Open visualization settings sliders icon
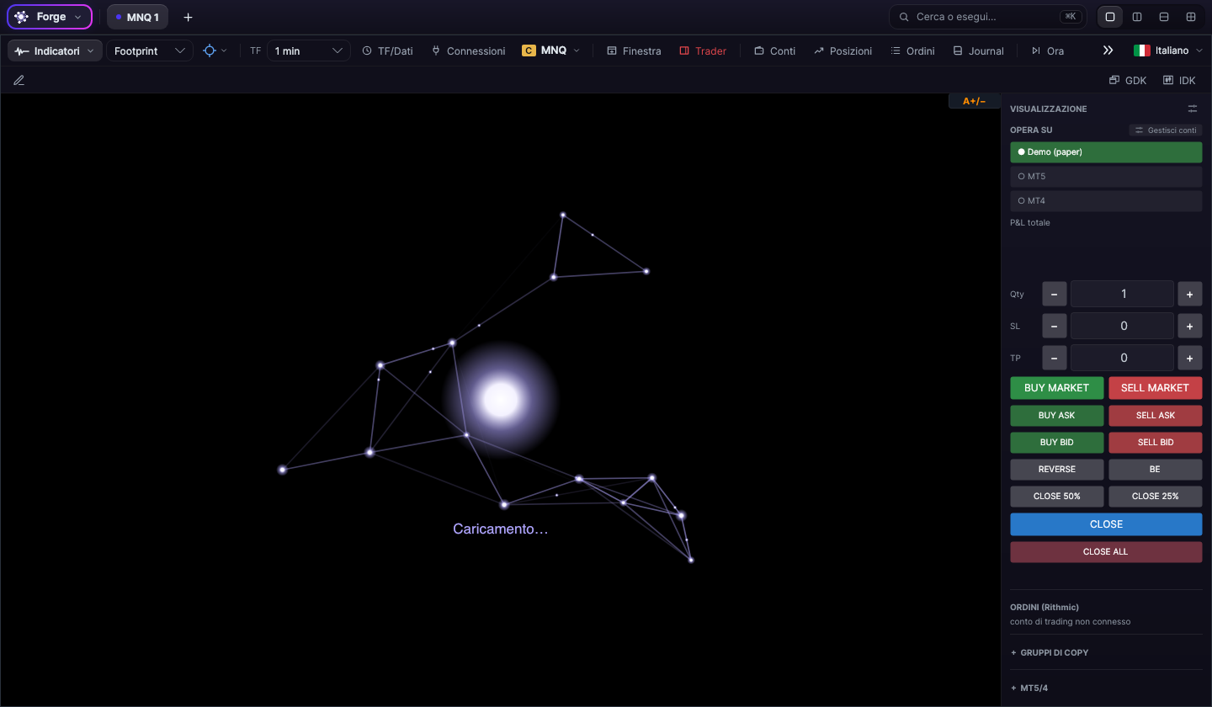This screenshot has height=707, width=1212. [x=1193, y=109]
